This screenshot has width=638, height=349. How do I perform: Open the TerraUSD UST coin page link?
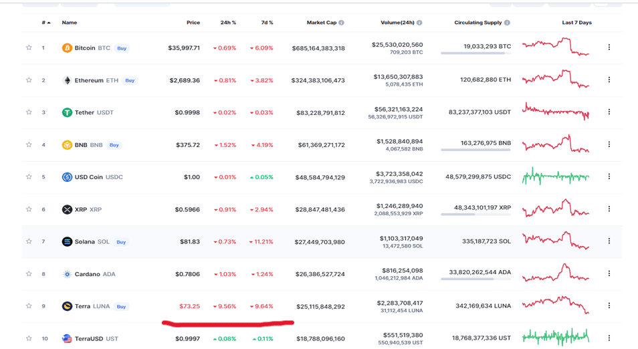[x=96, y=338]
